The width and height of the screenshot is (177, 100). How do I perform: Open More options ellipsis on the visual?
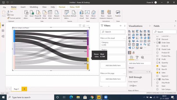click(88, 26)
